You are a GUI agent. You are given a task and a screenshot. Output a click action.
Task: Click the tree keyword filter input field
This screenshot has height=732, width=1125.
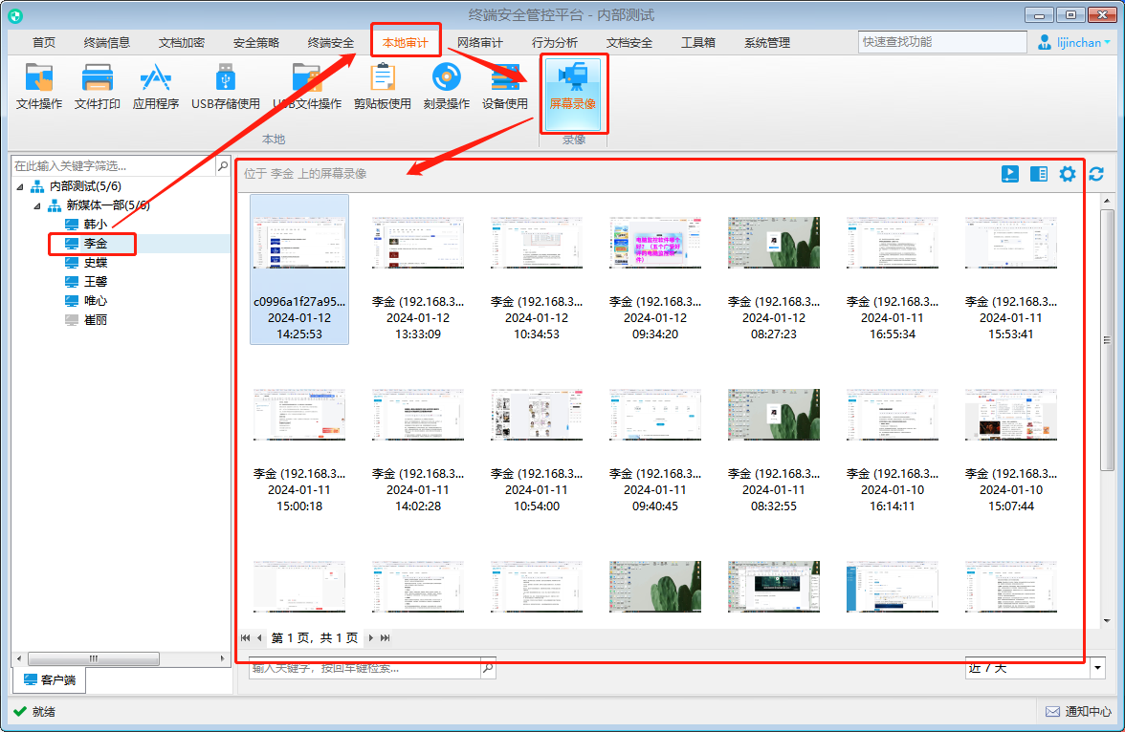[x=114, y=165]
